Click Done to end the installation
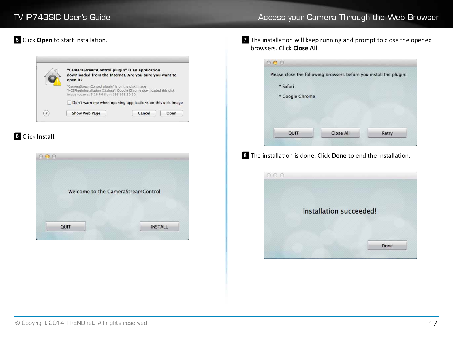 (387, 245)
